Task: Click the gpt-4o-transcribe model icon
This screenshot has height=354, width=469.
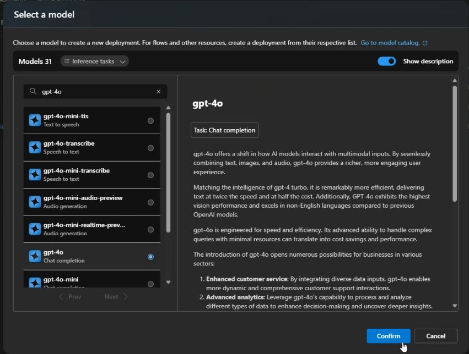Action: click(35, 147)
